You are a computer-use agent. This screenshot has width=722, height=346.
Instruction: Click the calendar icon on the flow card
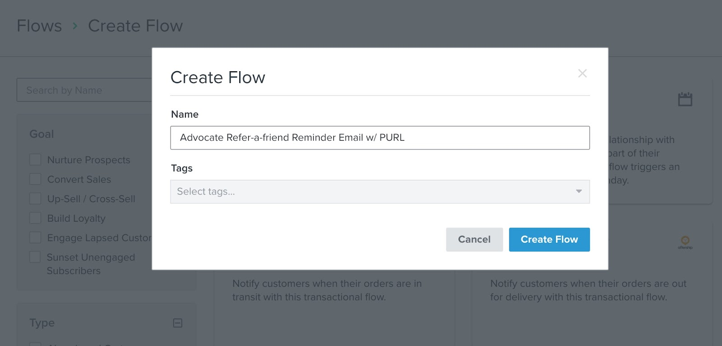pyautogui.click(x=685, y=99)
